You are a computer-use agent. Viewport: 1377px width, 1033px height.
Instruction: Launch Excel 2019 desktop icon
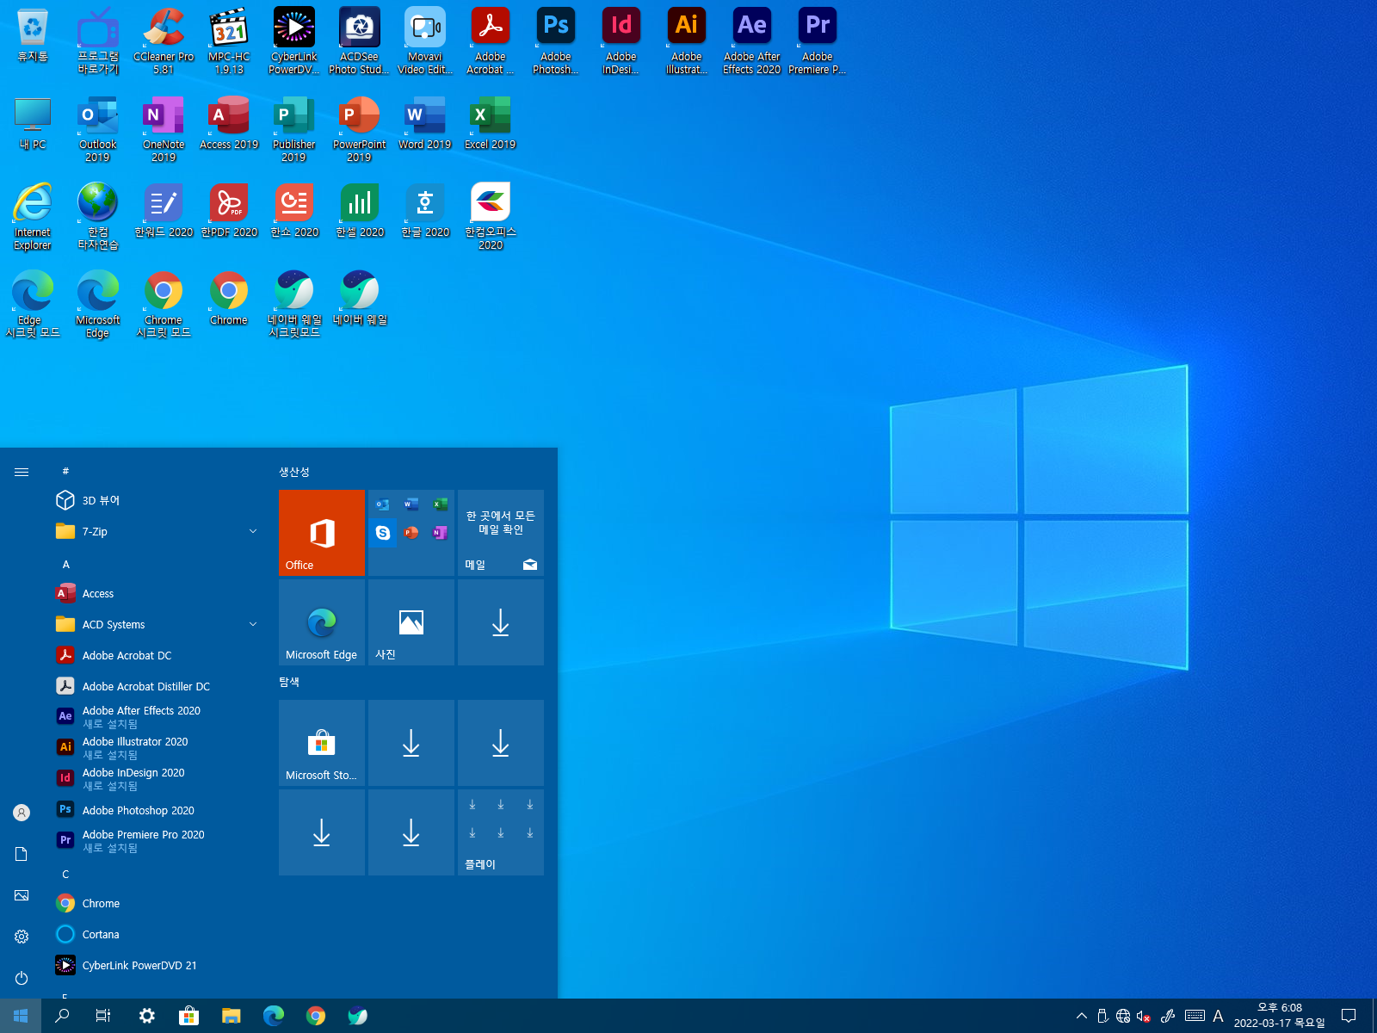(491, 123)
